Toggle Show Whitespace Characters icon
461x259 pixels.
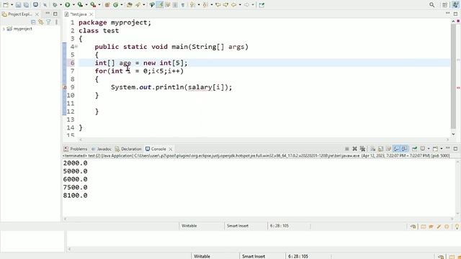(x=183, y=5)
